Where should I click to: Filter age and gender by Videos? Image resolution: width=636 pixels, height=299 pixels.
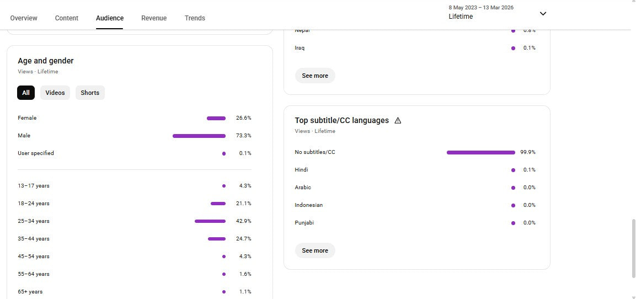[x=55, y=93]
